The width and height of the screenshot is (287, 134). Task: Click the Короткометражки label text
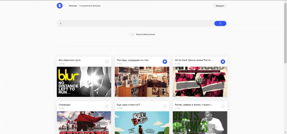146,34
